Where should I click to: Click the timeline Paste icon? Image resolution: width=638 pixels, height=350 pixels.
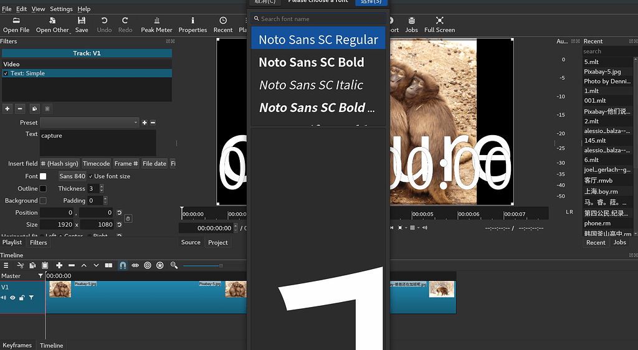(45, 265)
